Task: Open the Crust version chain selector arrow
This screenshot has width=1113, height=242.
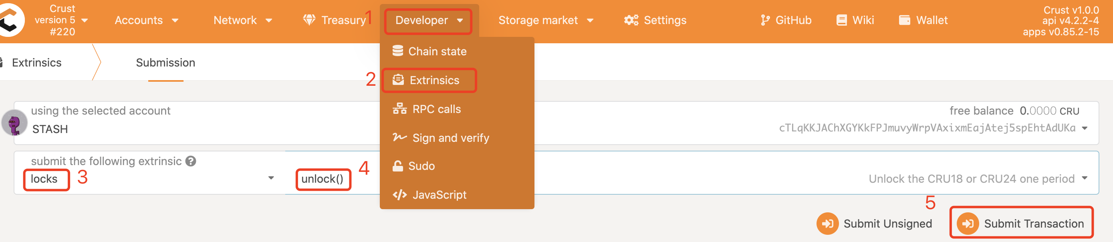Action: [x=85, y=20]
